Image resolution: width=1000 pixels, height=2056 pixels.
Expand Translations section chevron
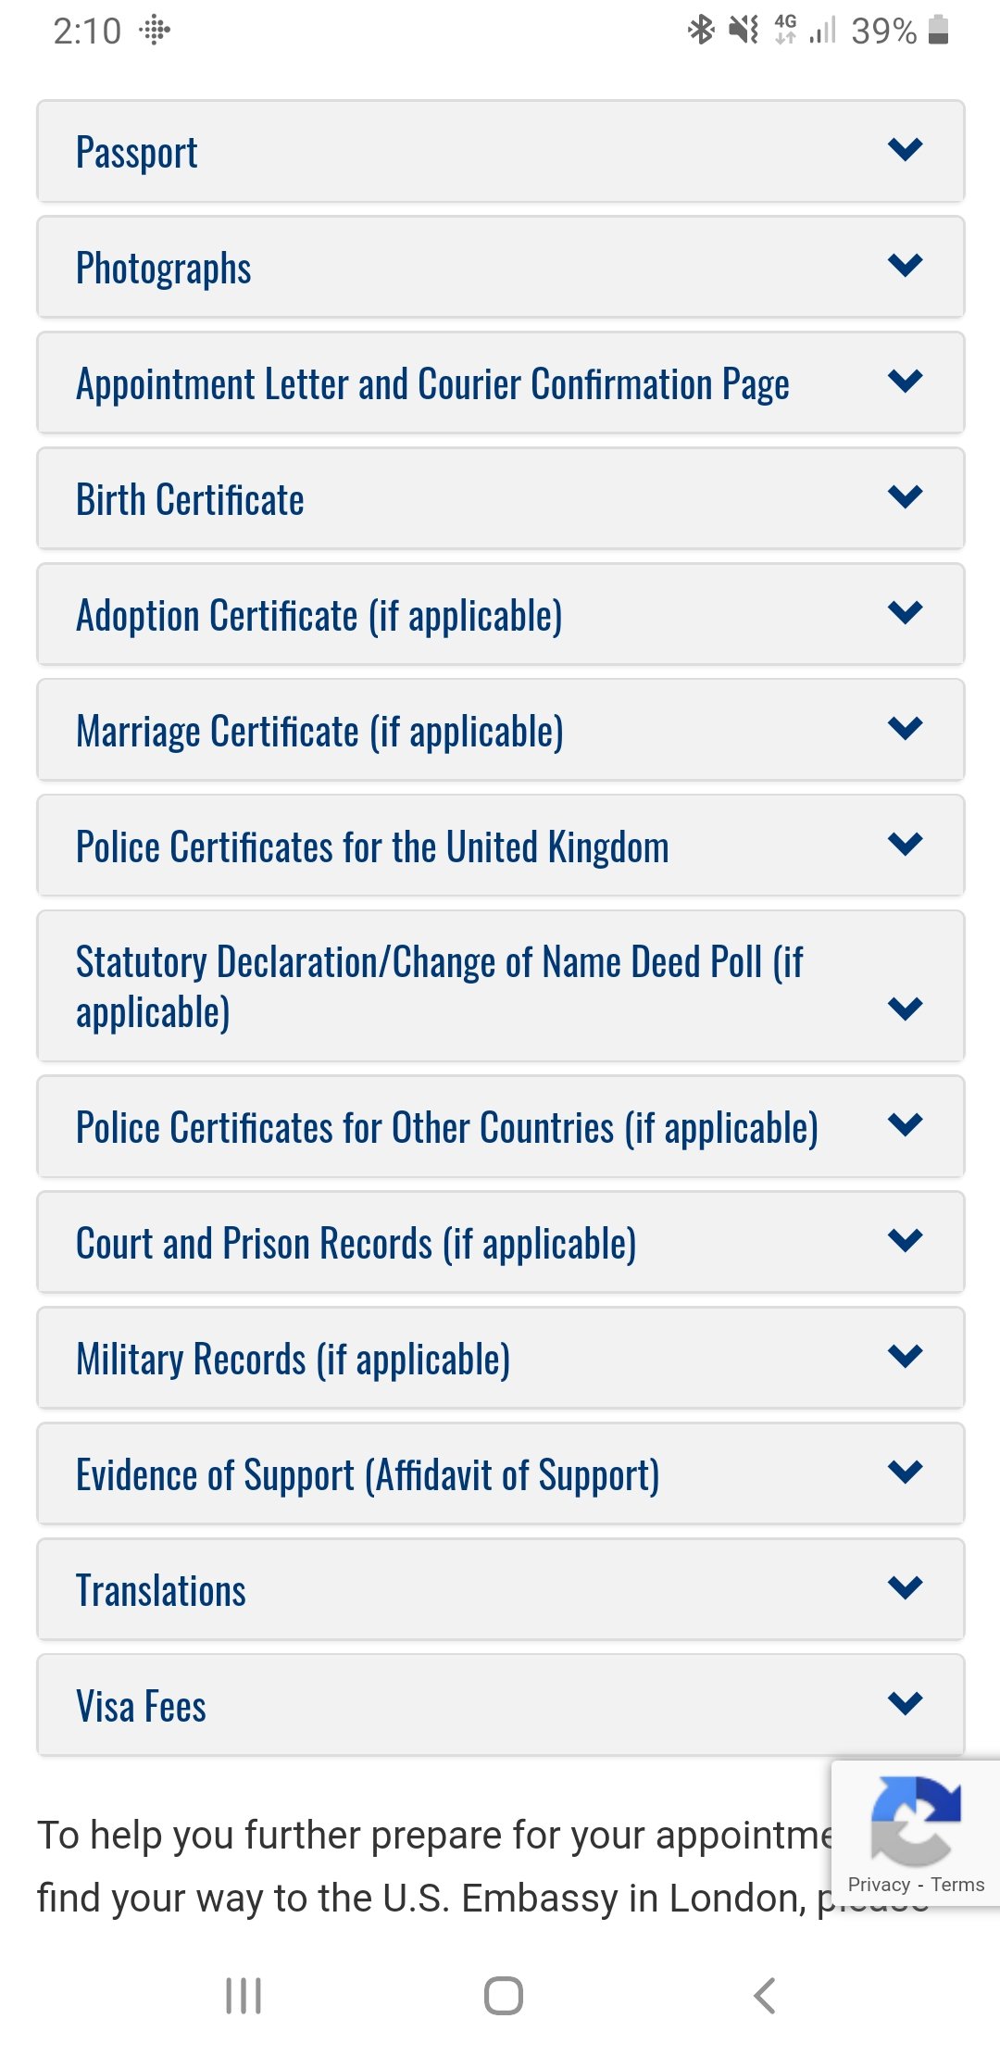point(905,1587)
